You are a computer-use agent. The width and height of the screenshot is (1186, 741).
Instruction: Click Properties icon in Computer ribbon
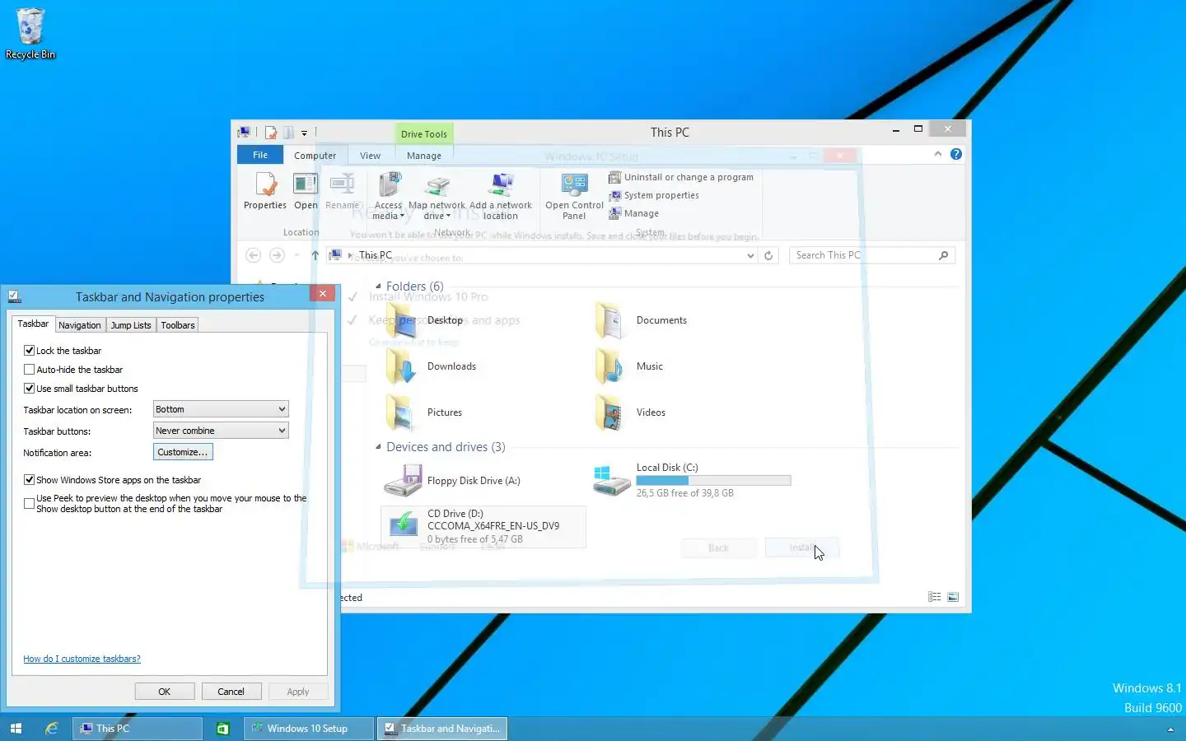265,192
